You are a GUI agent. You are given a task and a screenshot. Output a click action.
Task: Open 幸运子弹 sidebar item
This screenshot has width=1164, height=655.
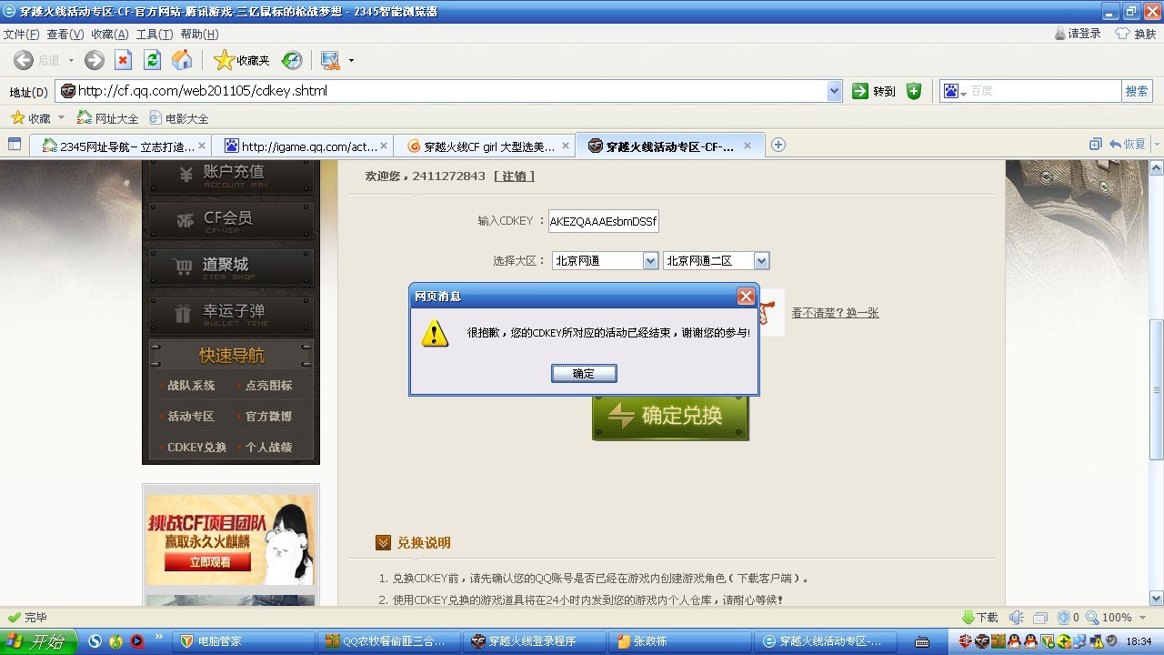pyautogui.click(x=232, y=314)
